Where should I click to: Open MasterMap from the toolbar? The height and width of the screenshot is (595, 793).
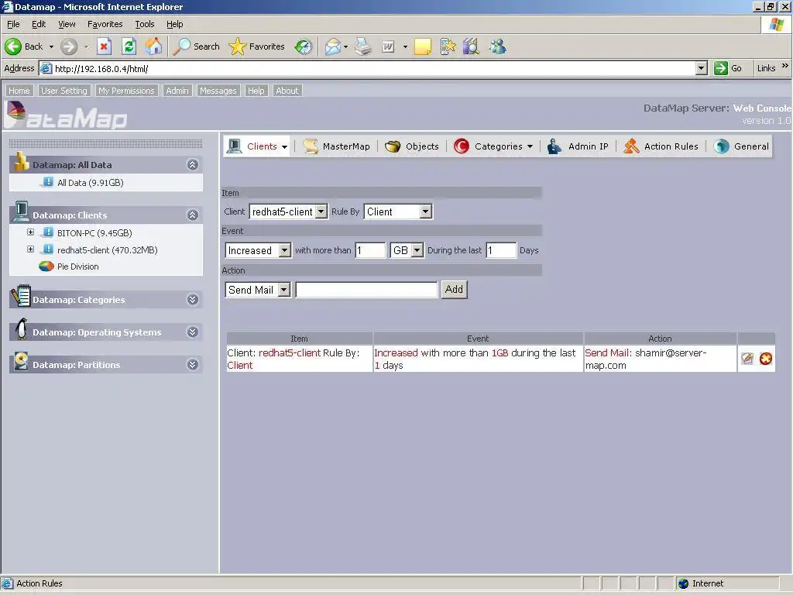point(310,146)
